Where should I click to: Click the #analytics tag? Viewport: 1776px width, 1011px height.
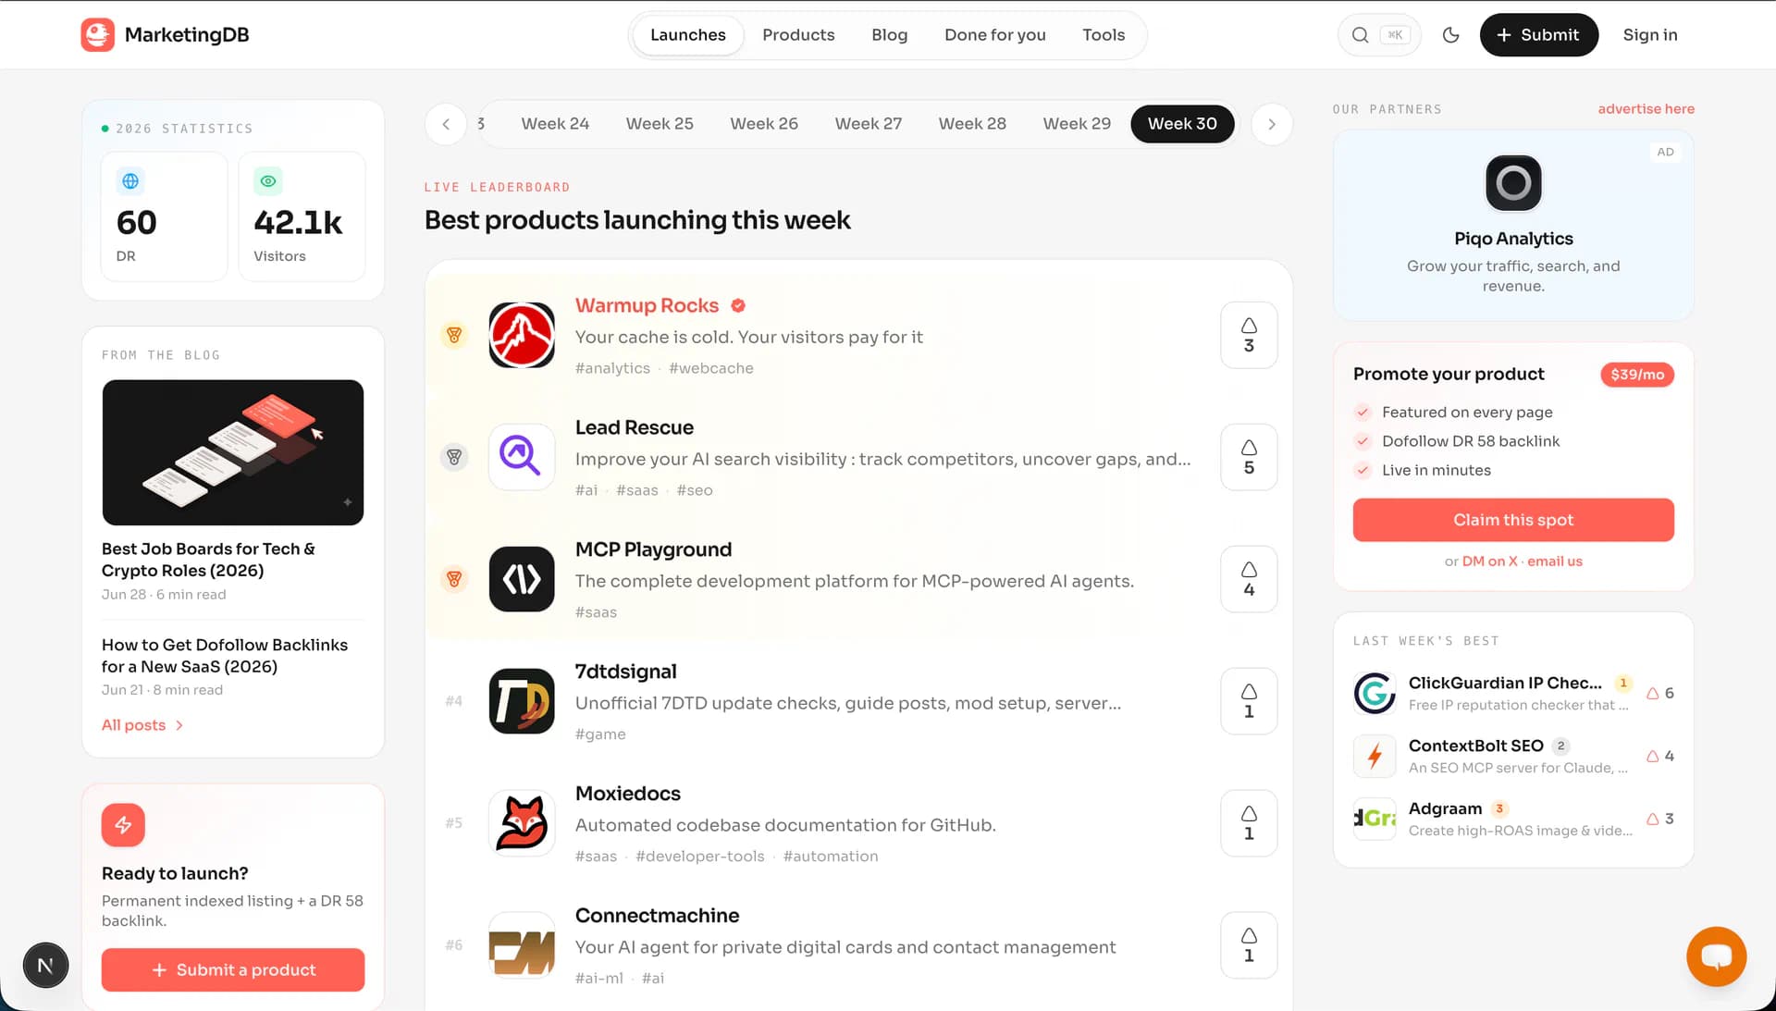pos(612,368)
